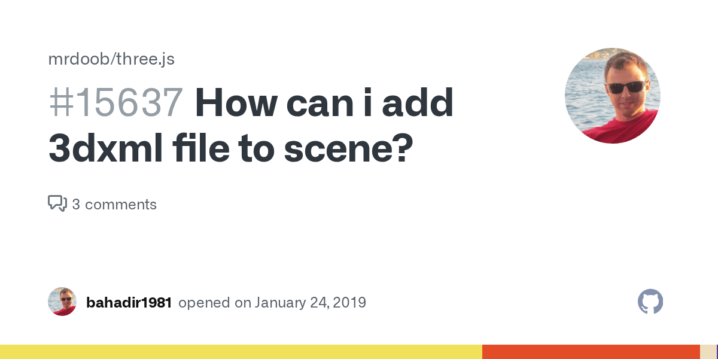This screenshot has width=718, height=359.
Task: Open the "3 comments" count text
Action: tap(114, 205)
